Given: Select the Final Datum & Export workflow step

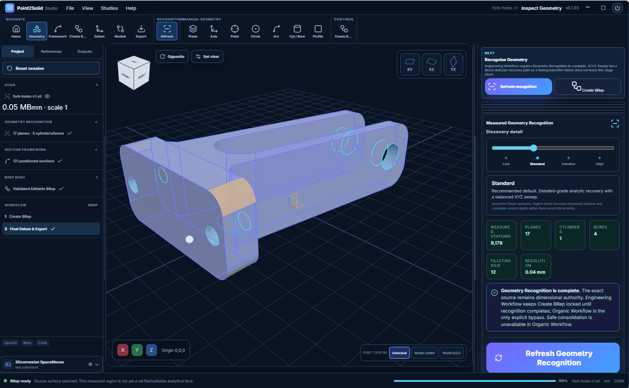Looking at the screenshot, I should [x=51, y=229].
